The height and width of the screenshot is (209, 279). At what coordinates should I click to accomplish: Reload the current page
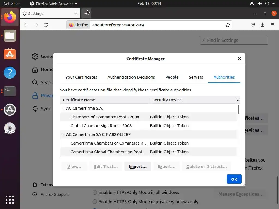(46, 25)
